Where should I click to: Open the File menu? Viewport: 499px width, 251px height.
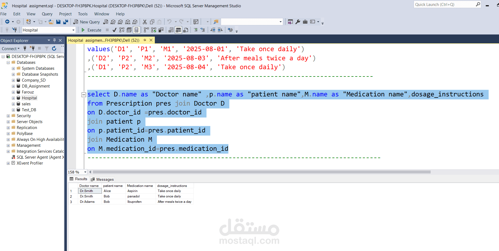pos(4,14)
